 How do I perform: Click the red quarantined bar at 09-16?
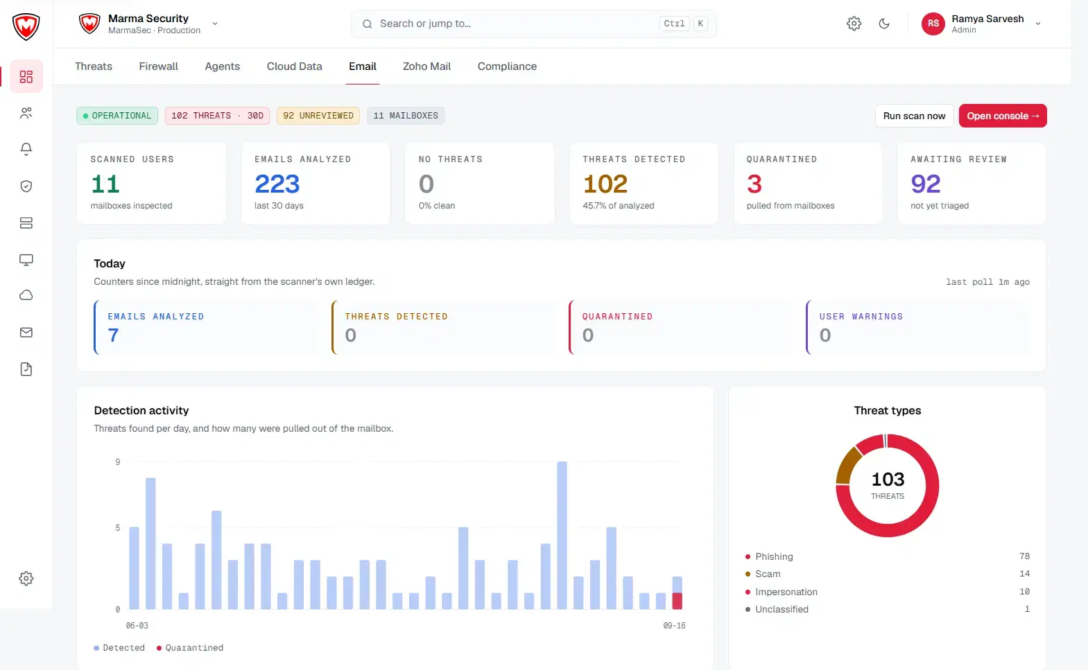click(677, 601)
